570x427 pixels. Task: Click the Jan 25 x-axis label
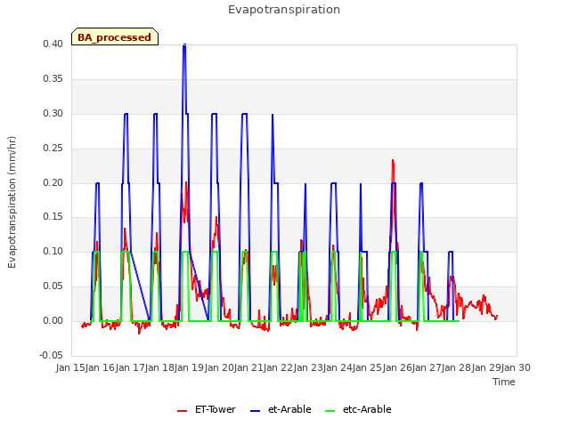point(368,367)
